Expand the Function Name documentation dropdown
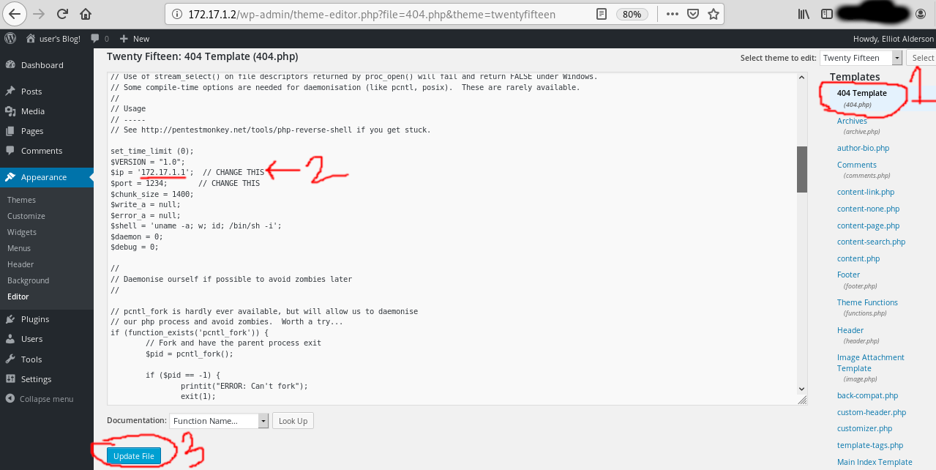 [x=219, y=421]
